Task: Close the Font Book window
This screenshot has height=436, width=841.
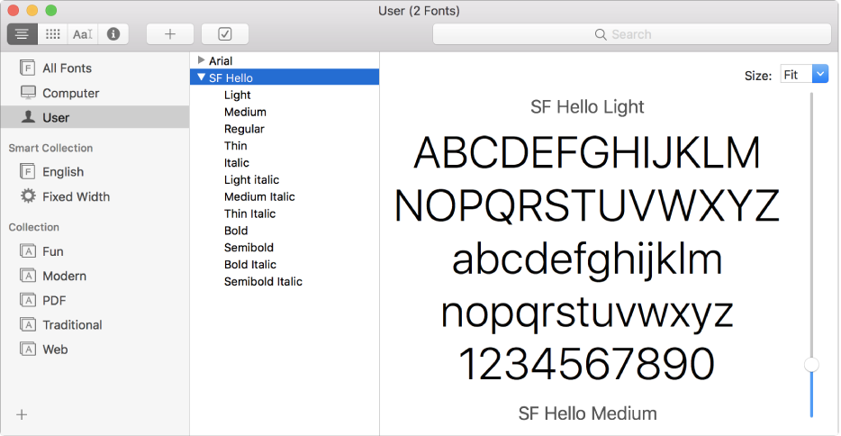Action: tap(14, 10)
